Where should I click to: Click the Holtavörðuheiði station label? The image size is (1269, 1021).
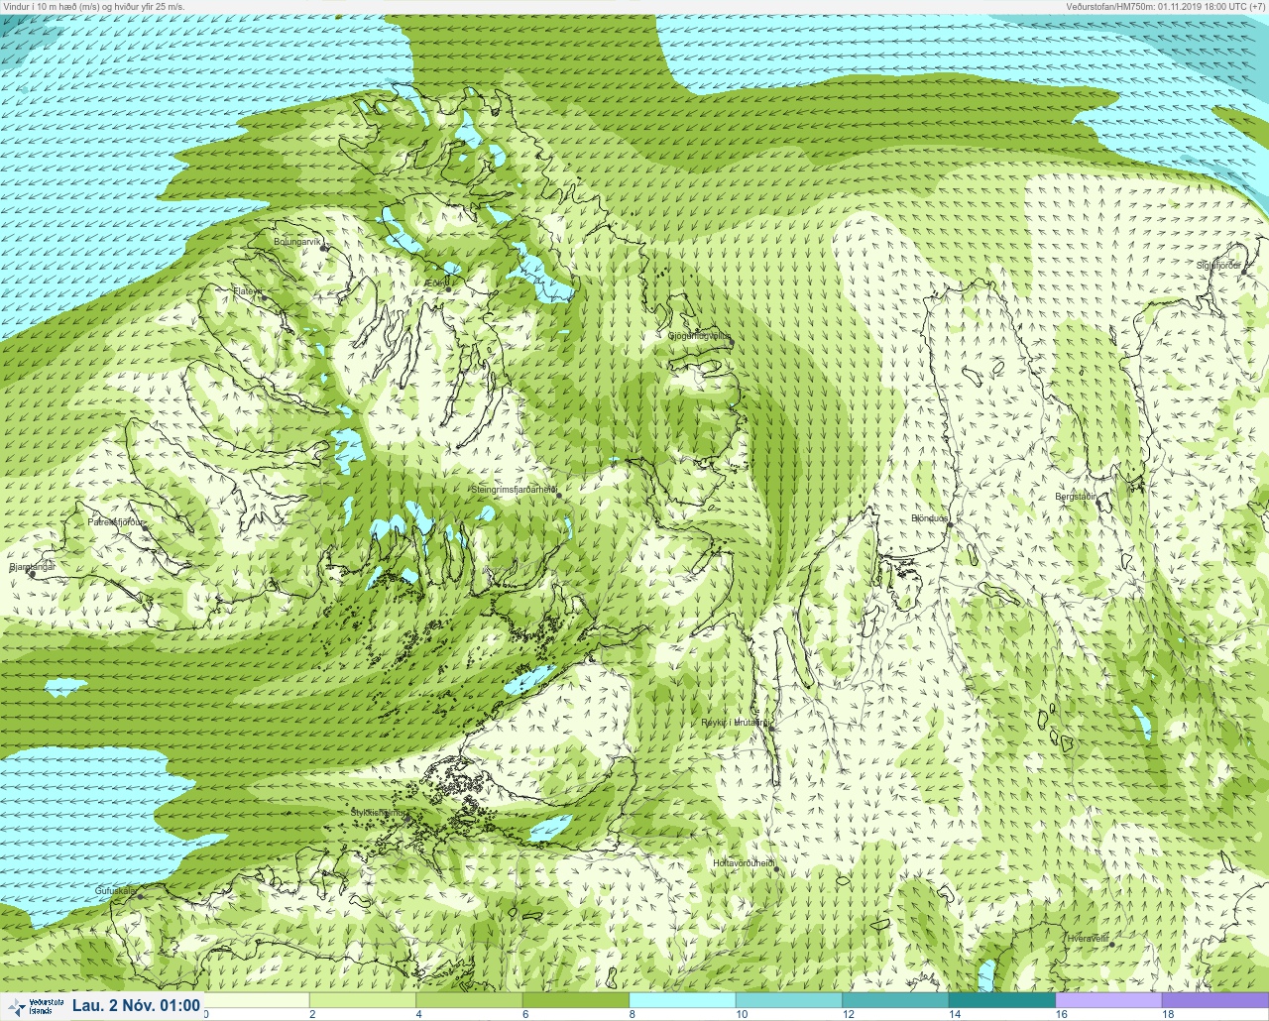[744, 863]
